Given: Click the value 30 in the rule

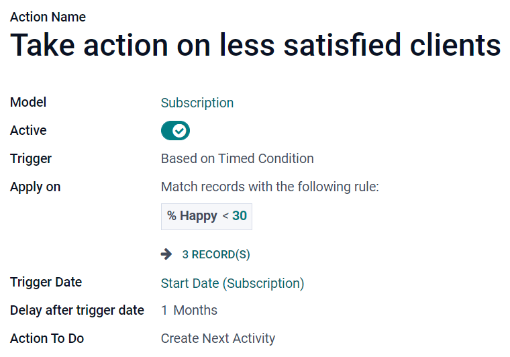Looking at the screenshot, I should (x=240, y=216).
